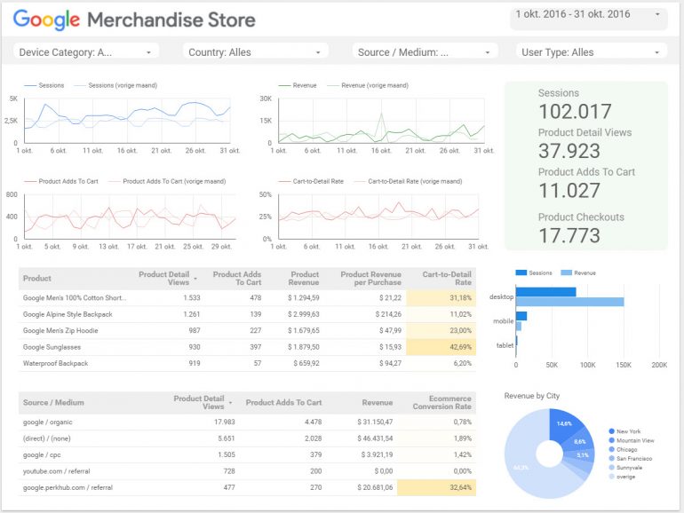Click the Sessions legend line marker
This screenshot has width=684, height=513.
pos(30,85)
